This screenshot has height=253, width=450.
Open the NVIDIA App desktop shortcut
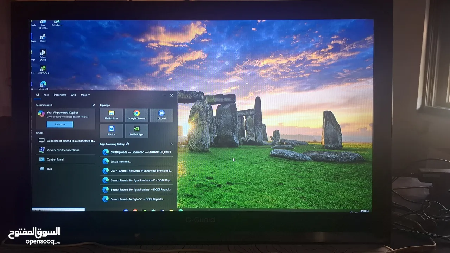(43, 70)
